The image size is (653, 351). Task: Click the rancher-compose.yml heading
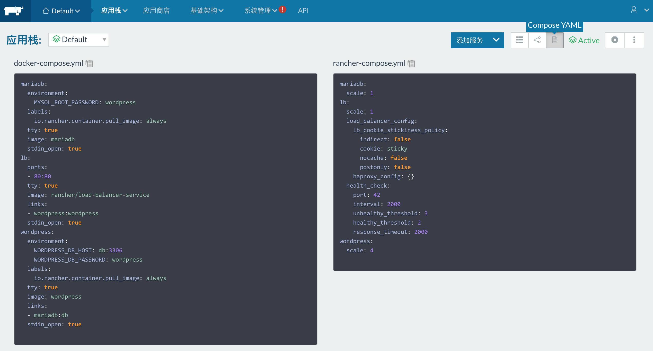click(369, 63)
